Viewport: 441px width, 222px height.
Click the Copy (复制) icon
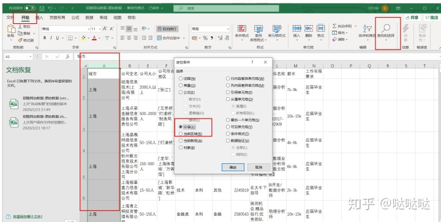[20, 34]
